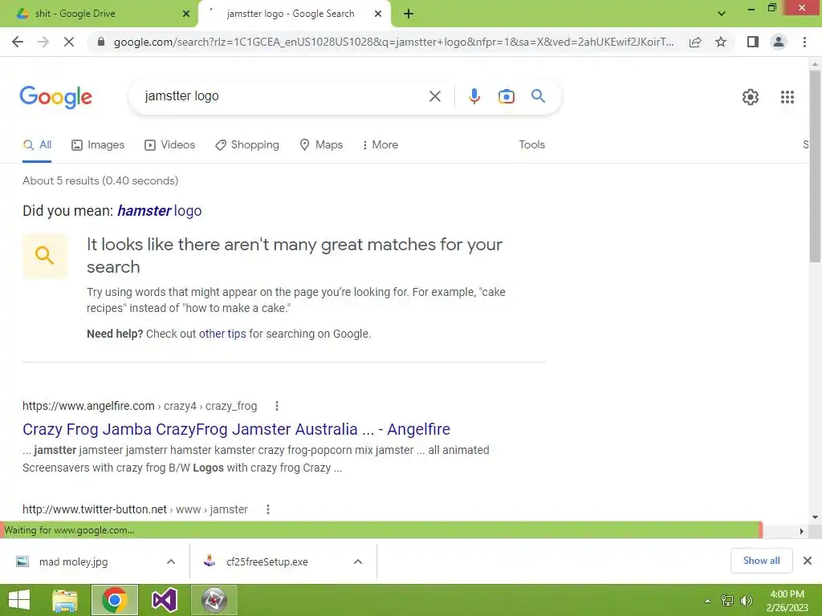This screenshot has height=616, width=822.
Task: Open Windows Start menu
Action: [19, 600]
